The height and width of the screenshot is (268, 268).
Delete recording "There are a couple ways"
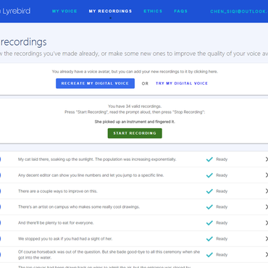(267, 191)
